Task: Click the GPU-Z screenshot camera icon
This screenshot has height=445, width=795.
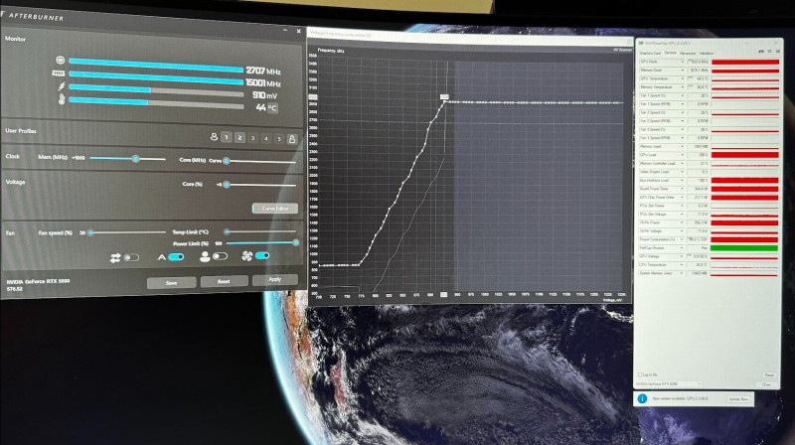Action: (x=761, y=52)
